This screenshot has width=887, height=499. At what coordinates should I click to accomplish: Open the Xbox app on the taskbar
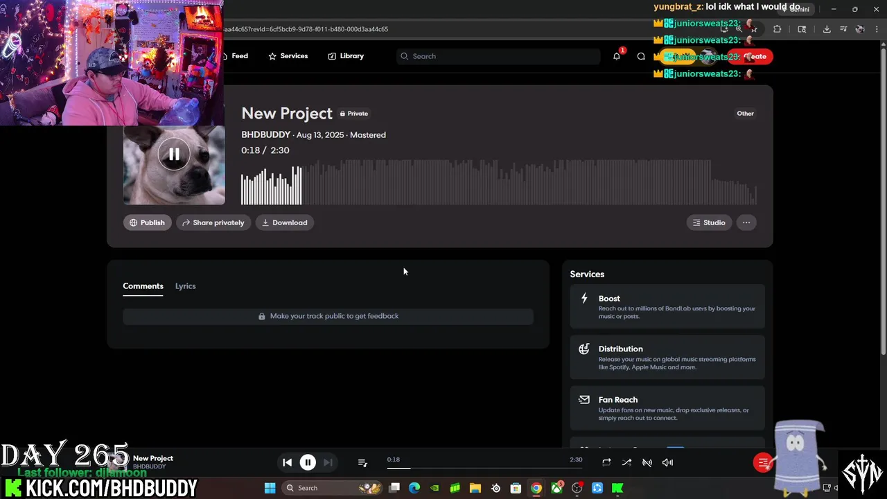[x=556, y=488]
